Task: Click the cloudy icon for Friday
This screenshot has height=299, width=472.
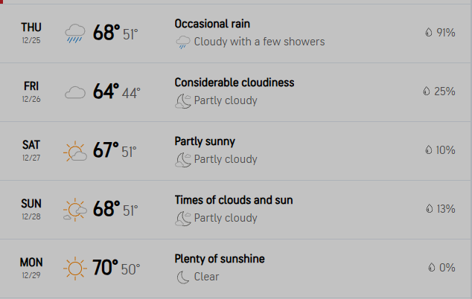Action: tap(75, 92)
